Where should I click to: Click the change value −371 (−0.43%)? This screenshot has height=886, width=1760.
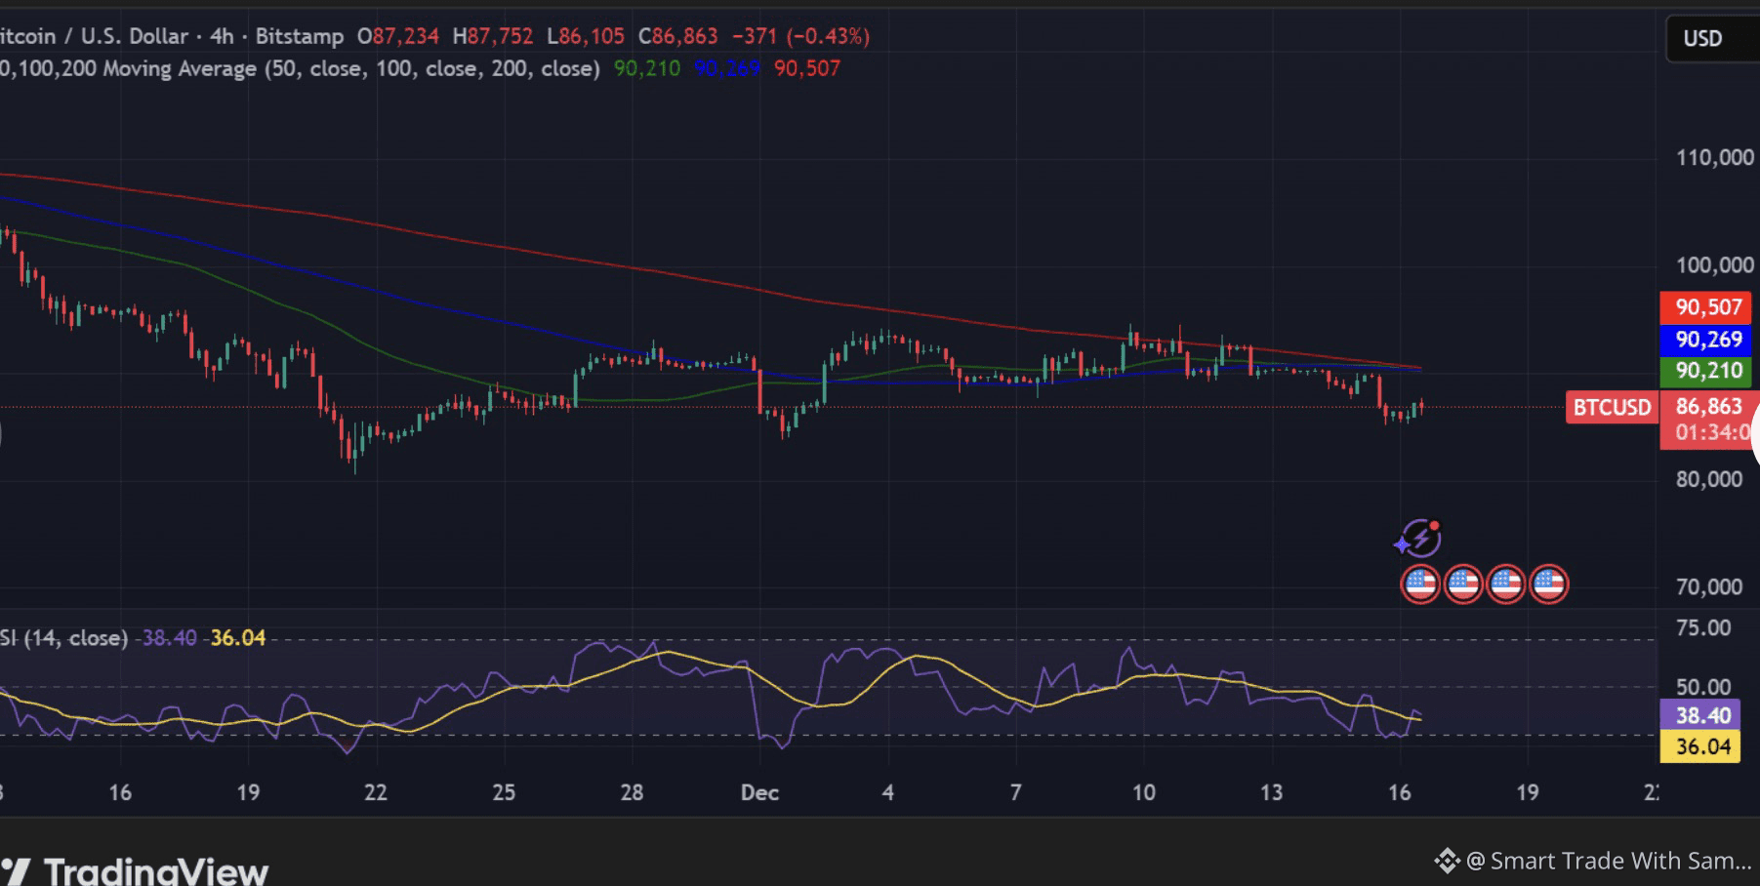point(800,36)
